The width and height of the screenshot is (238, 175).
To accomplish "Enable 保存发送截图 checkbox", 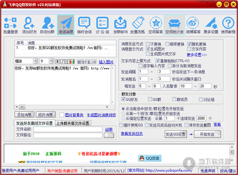I will tap(186, 125).
